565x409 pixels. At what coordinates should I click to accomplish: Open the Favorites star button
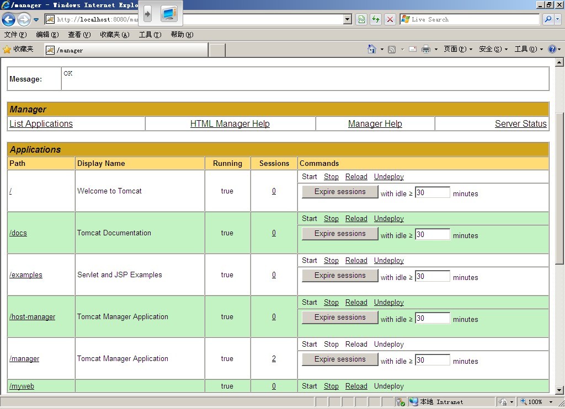click(18, 49)
